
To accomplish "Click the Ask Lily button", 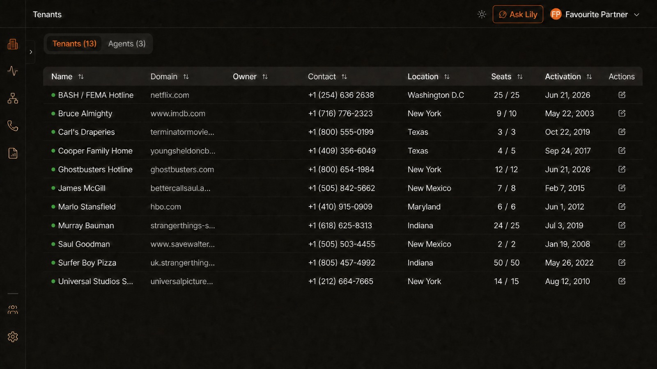I will (518, 14).
